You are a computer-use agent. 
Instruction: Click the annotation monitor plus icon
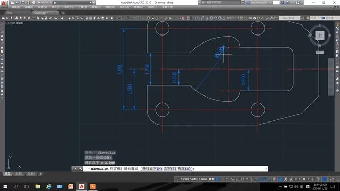(x=313, y=179)
